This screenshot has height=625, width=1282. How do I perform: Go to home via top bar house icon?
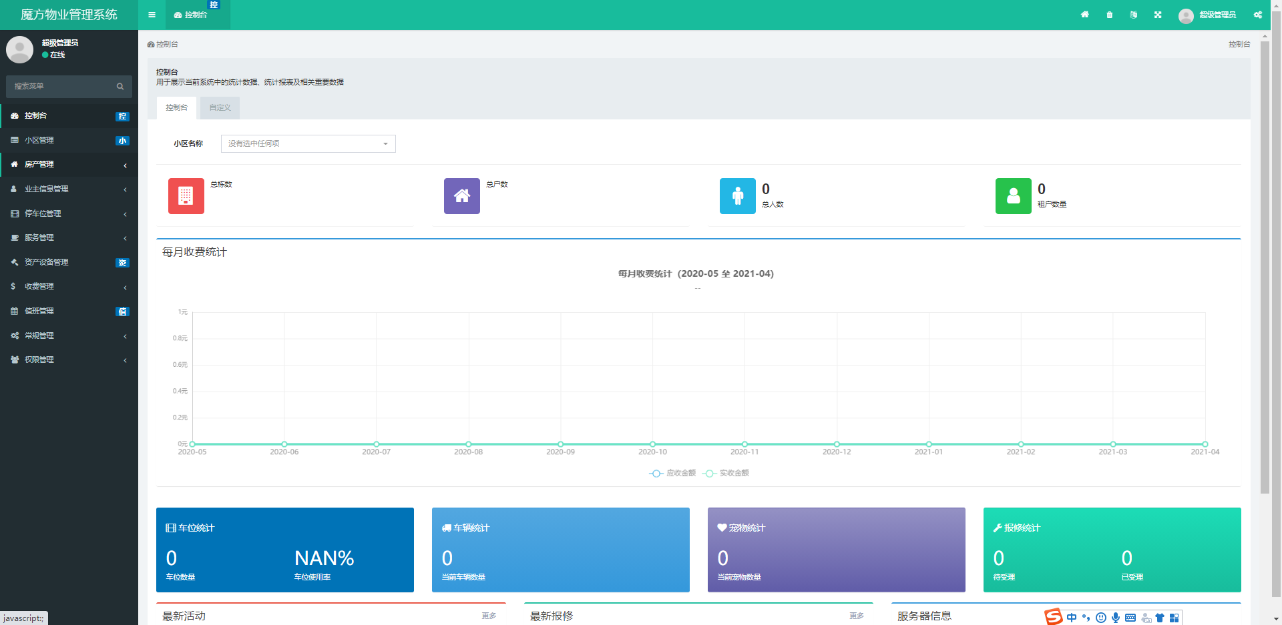click(1085, 15)
